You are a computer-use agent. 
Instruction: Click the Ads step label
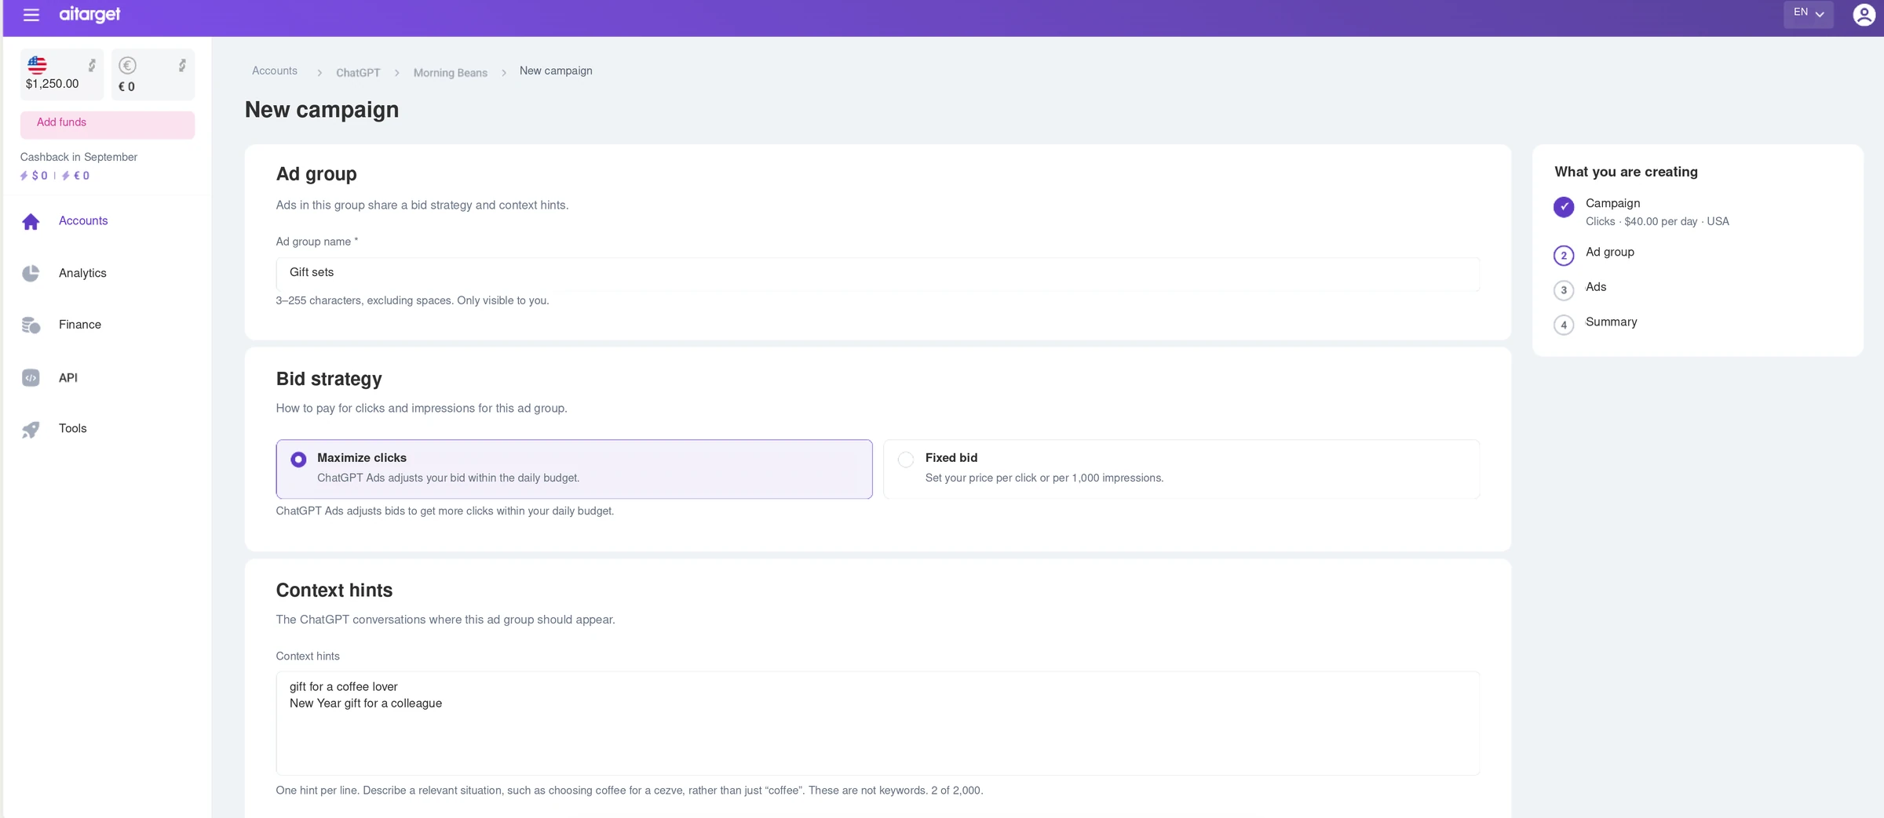point(1596,287)
